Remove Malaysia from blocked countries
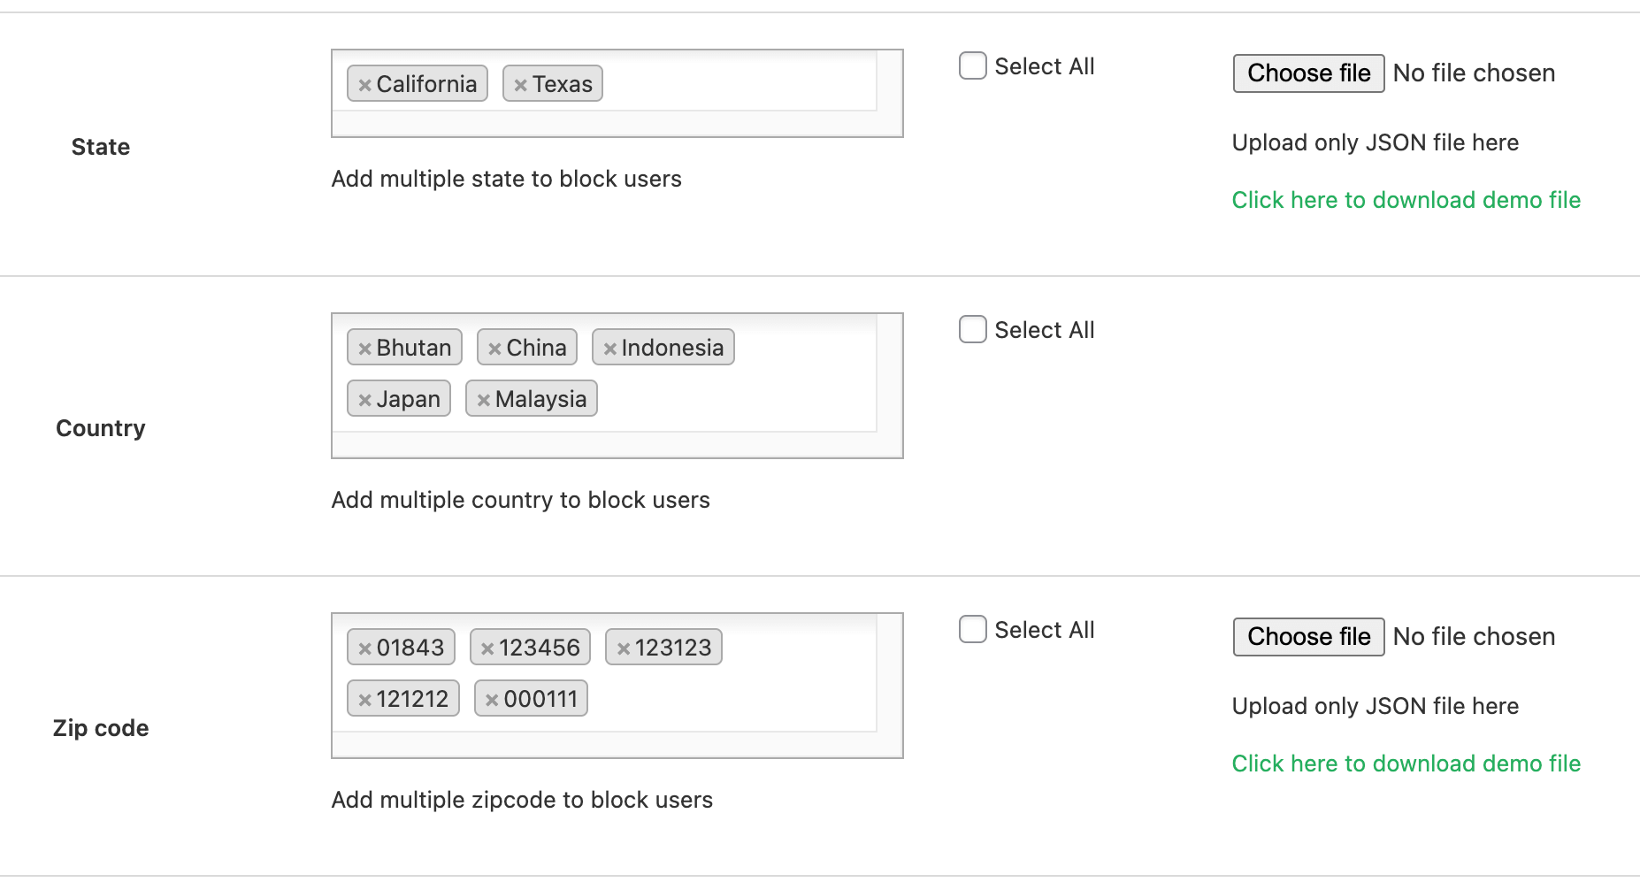1640x890 pixels. click(x=483, y=400)
